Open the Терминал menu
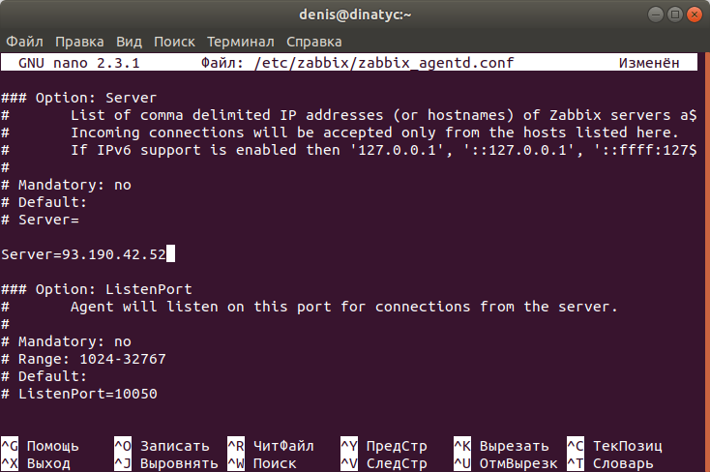 pyautogui.click(x=241, y=42)
